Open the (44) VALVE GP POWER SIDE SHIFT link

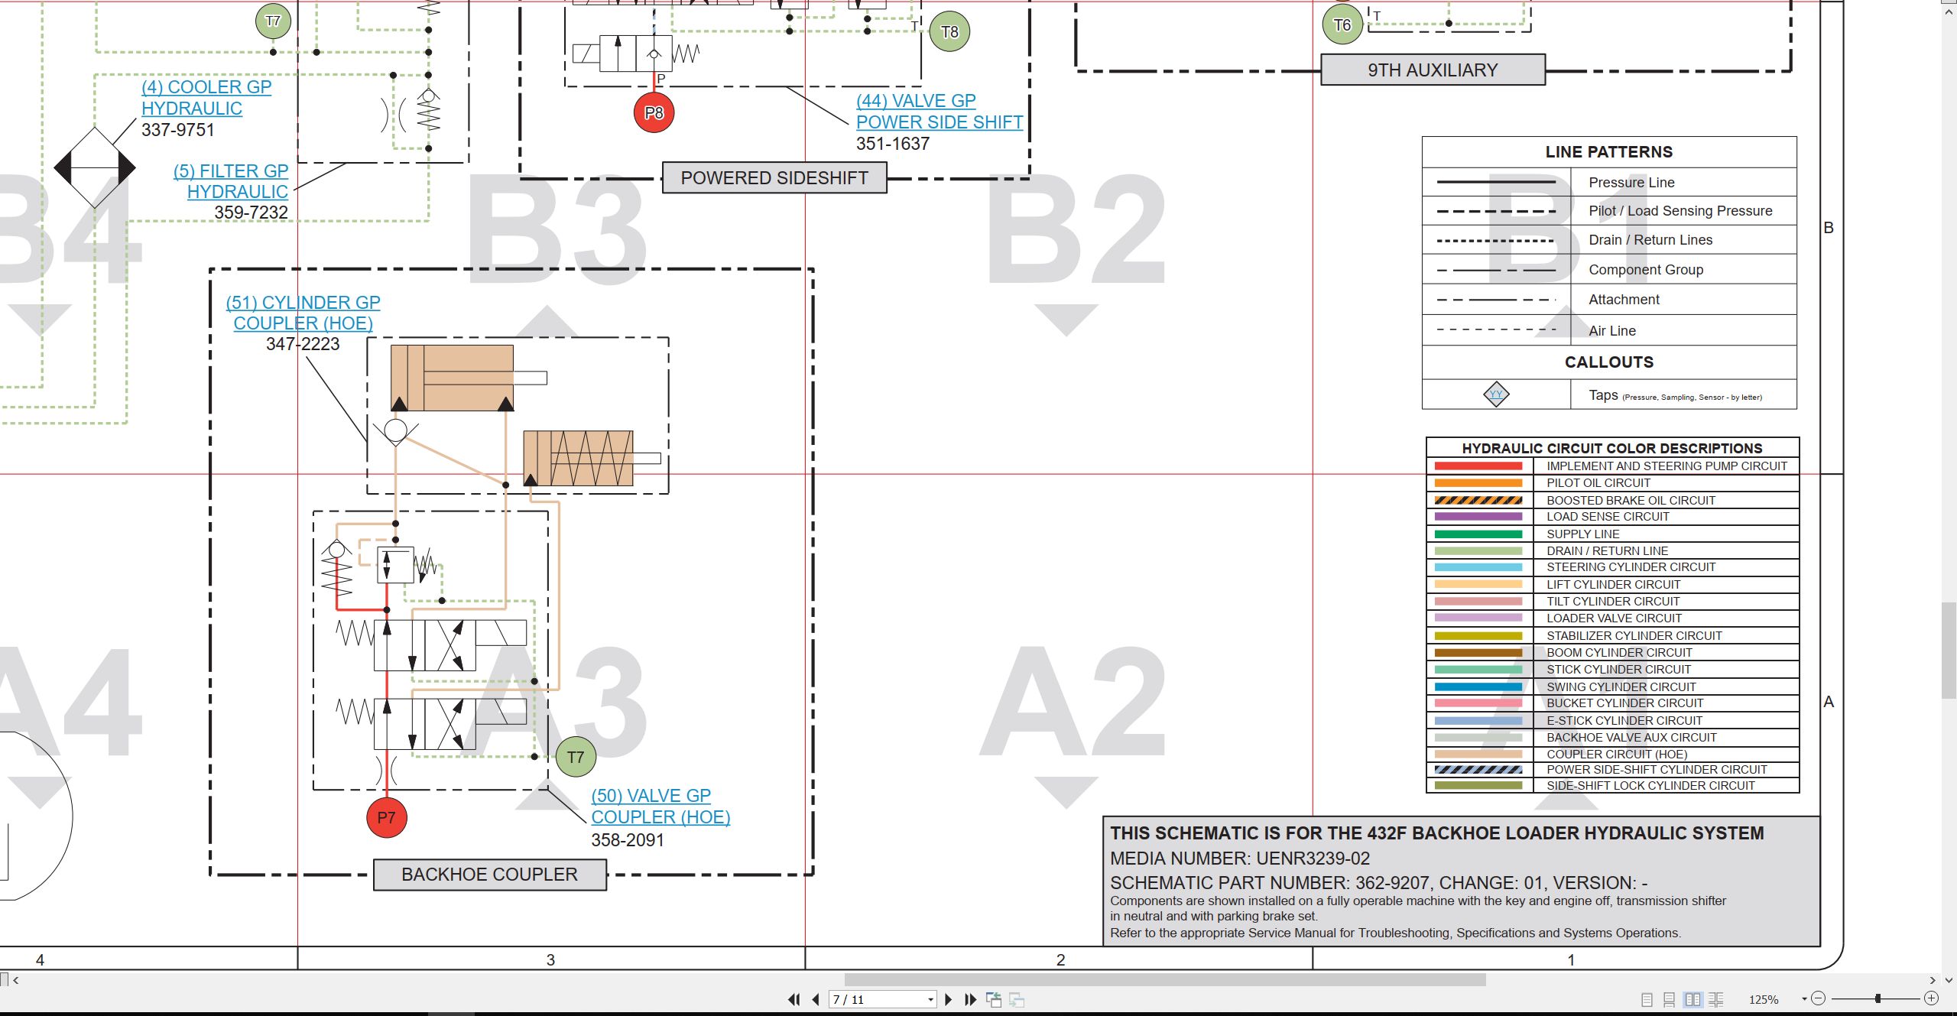click(x=940, y=112)
